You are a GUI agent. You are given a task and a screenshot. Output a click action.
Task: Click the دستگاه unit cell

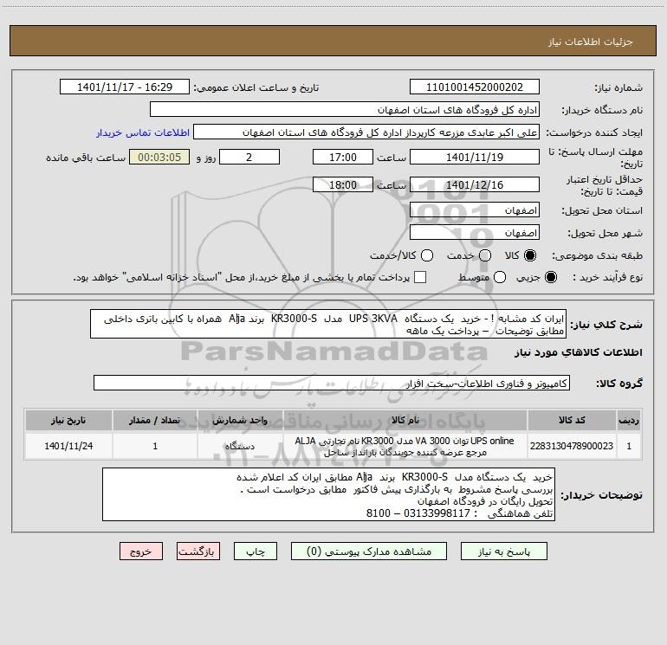click(240, 446)
